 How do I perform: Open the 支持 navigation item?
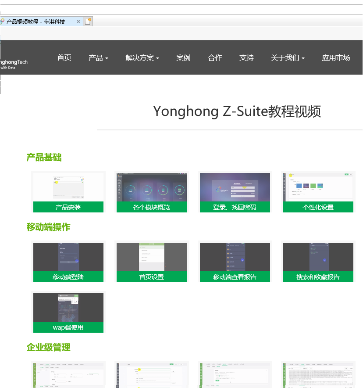[x=247, y=57]
